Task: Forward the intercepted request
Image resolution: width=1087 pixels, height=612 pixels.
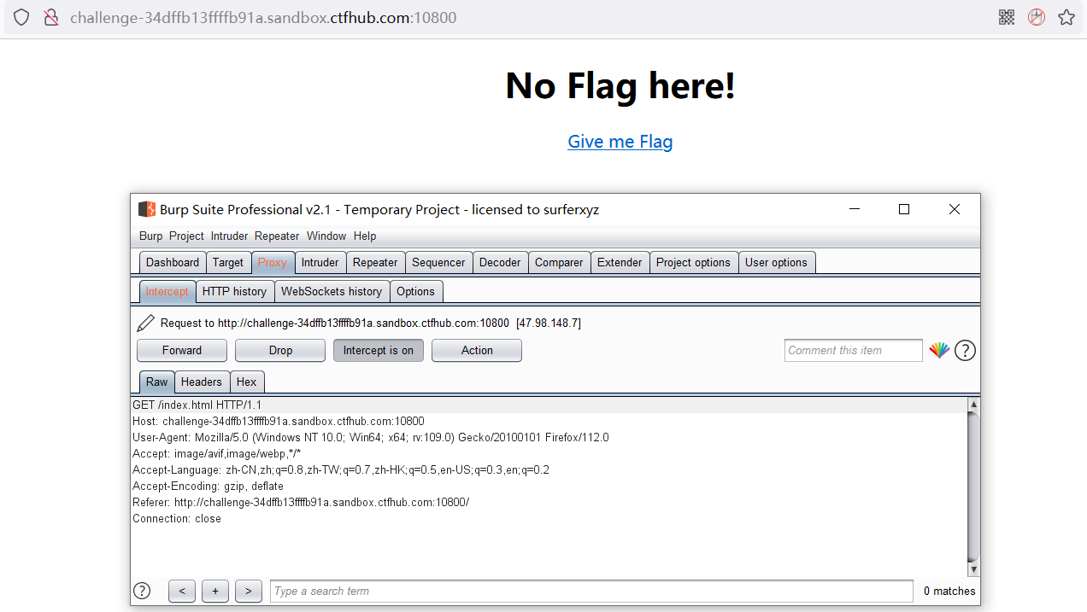Action: (x=182, y=350)
